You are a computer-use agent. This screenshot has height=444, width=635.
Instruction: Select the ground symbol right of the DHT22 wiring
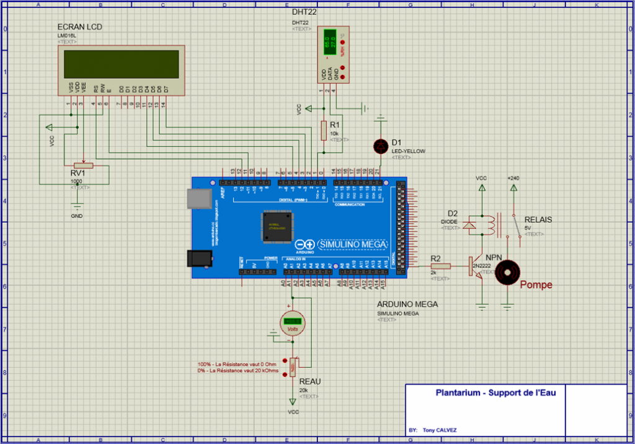click(365, 108)
